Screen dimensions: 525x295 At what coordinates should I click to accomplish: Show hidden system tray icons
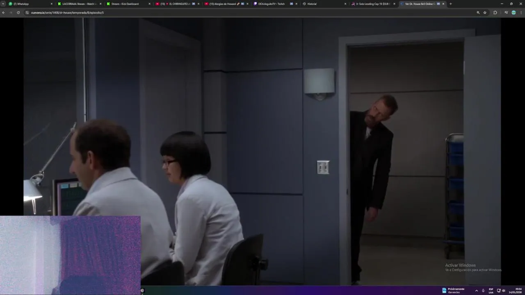tap(476, 290)
